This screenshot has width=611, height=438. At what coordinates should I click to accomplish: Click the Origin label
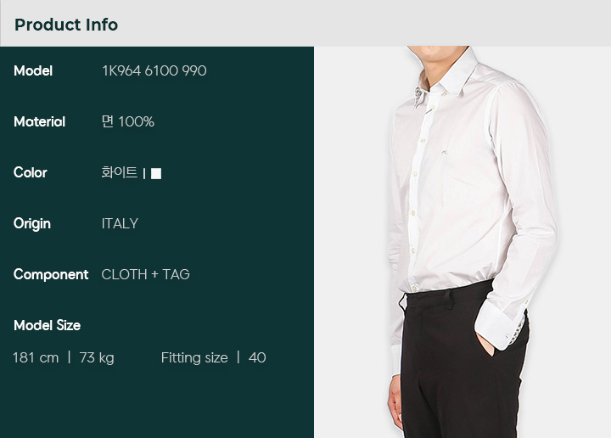click(32, 224)
